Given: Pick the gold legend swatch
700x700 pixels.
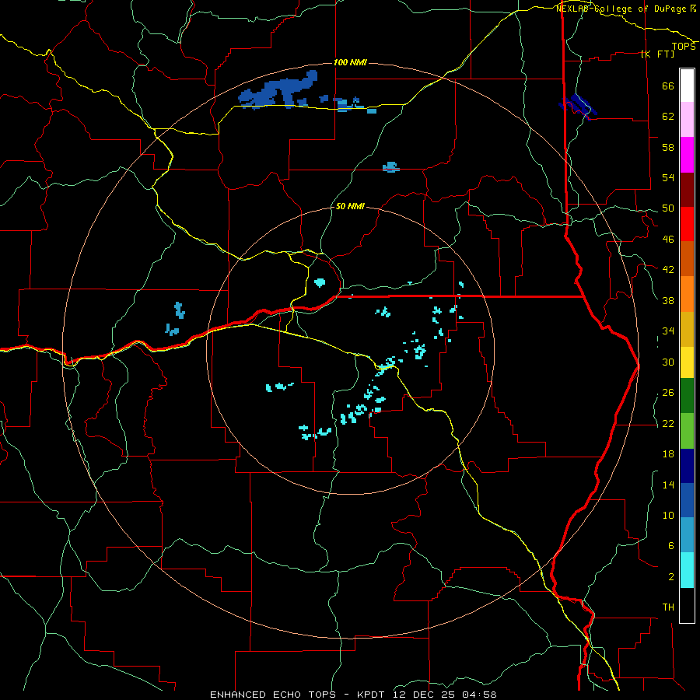Looking at the screenshot, I should coord(687,329).
